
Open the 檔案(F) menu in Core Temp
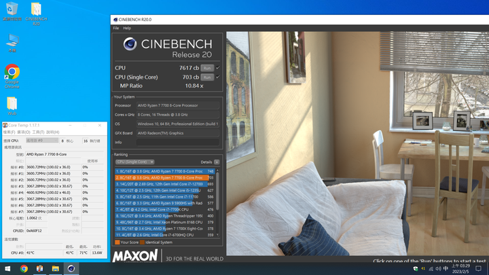tap(9, 132)
